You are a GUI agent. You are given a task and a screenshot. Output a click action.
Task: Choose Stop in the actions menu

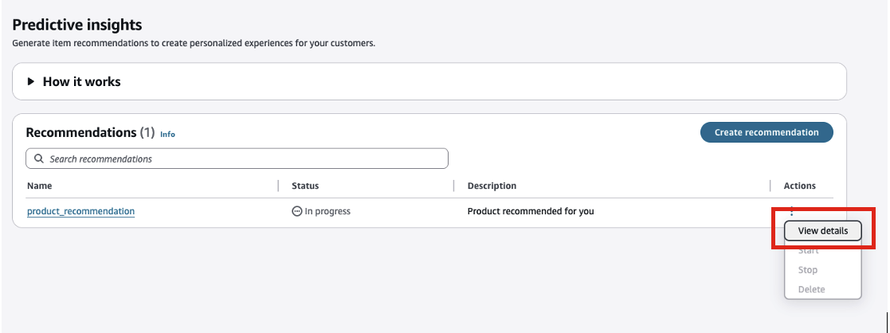click(808, 270)
